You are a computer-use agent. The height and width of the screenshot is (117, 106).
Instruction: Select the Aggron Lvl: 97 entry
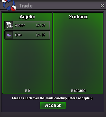click(27, 25)
